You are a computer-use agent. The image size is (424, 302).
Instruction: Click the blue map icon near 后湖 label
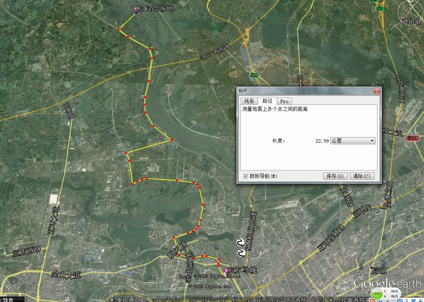pyautogui.click(x=383, y=263)
